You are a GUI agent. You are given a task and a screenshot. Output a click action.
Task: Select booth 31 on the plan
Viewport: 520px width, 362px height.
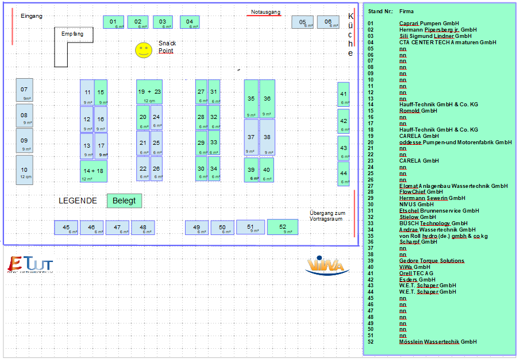(214, 92)
